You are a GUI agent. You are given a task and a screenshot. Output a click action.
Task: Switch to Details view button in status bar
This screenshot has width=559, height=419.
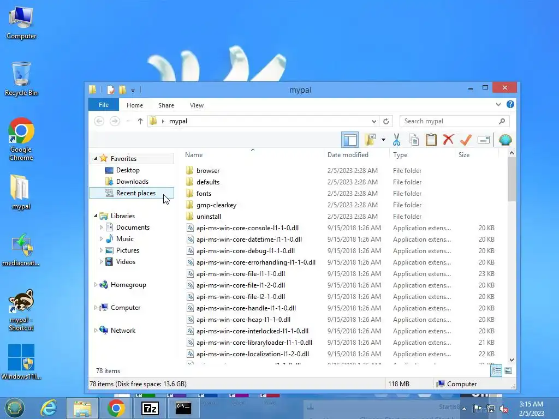[x=496, y=370]
